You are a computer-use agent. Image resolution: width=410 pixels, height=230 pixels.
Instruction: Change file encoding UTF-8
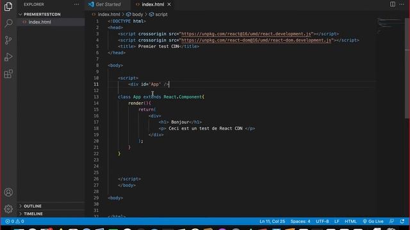322,222
